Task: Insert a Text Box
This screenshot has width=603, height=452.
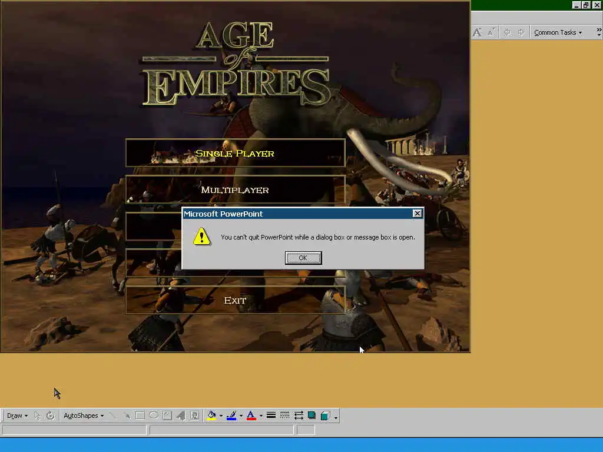Action: point(167,416)
